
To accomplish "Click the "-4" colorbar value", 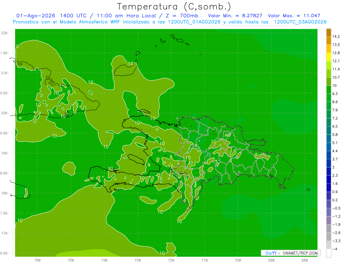I will 335,249.
